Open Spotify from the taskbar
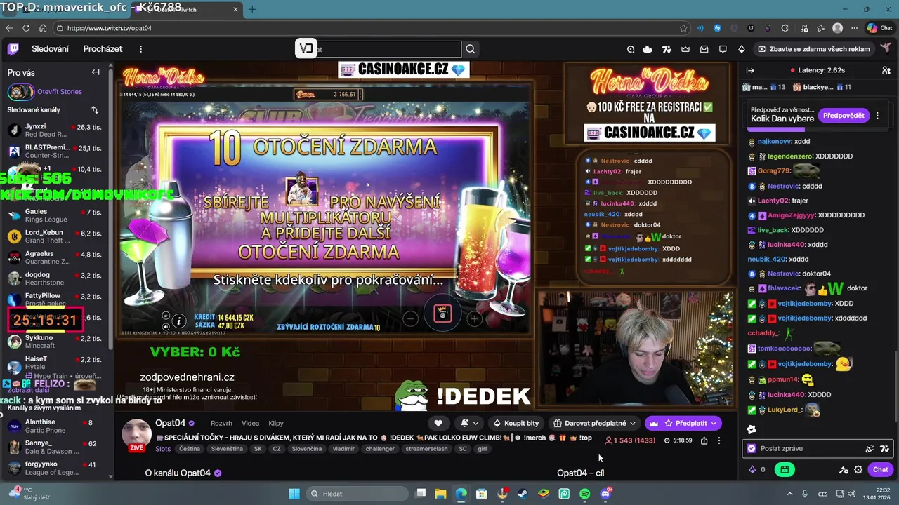This screenshot has height=505, width=899. coord(585,494)
